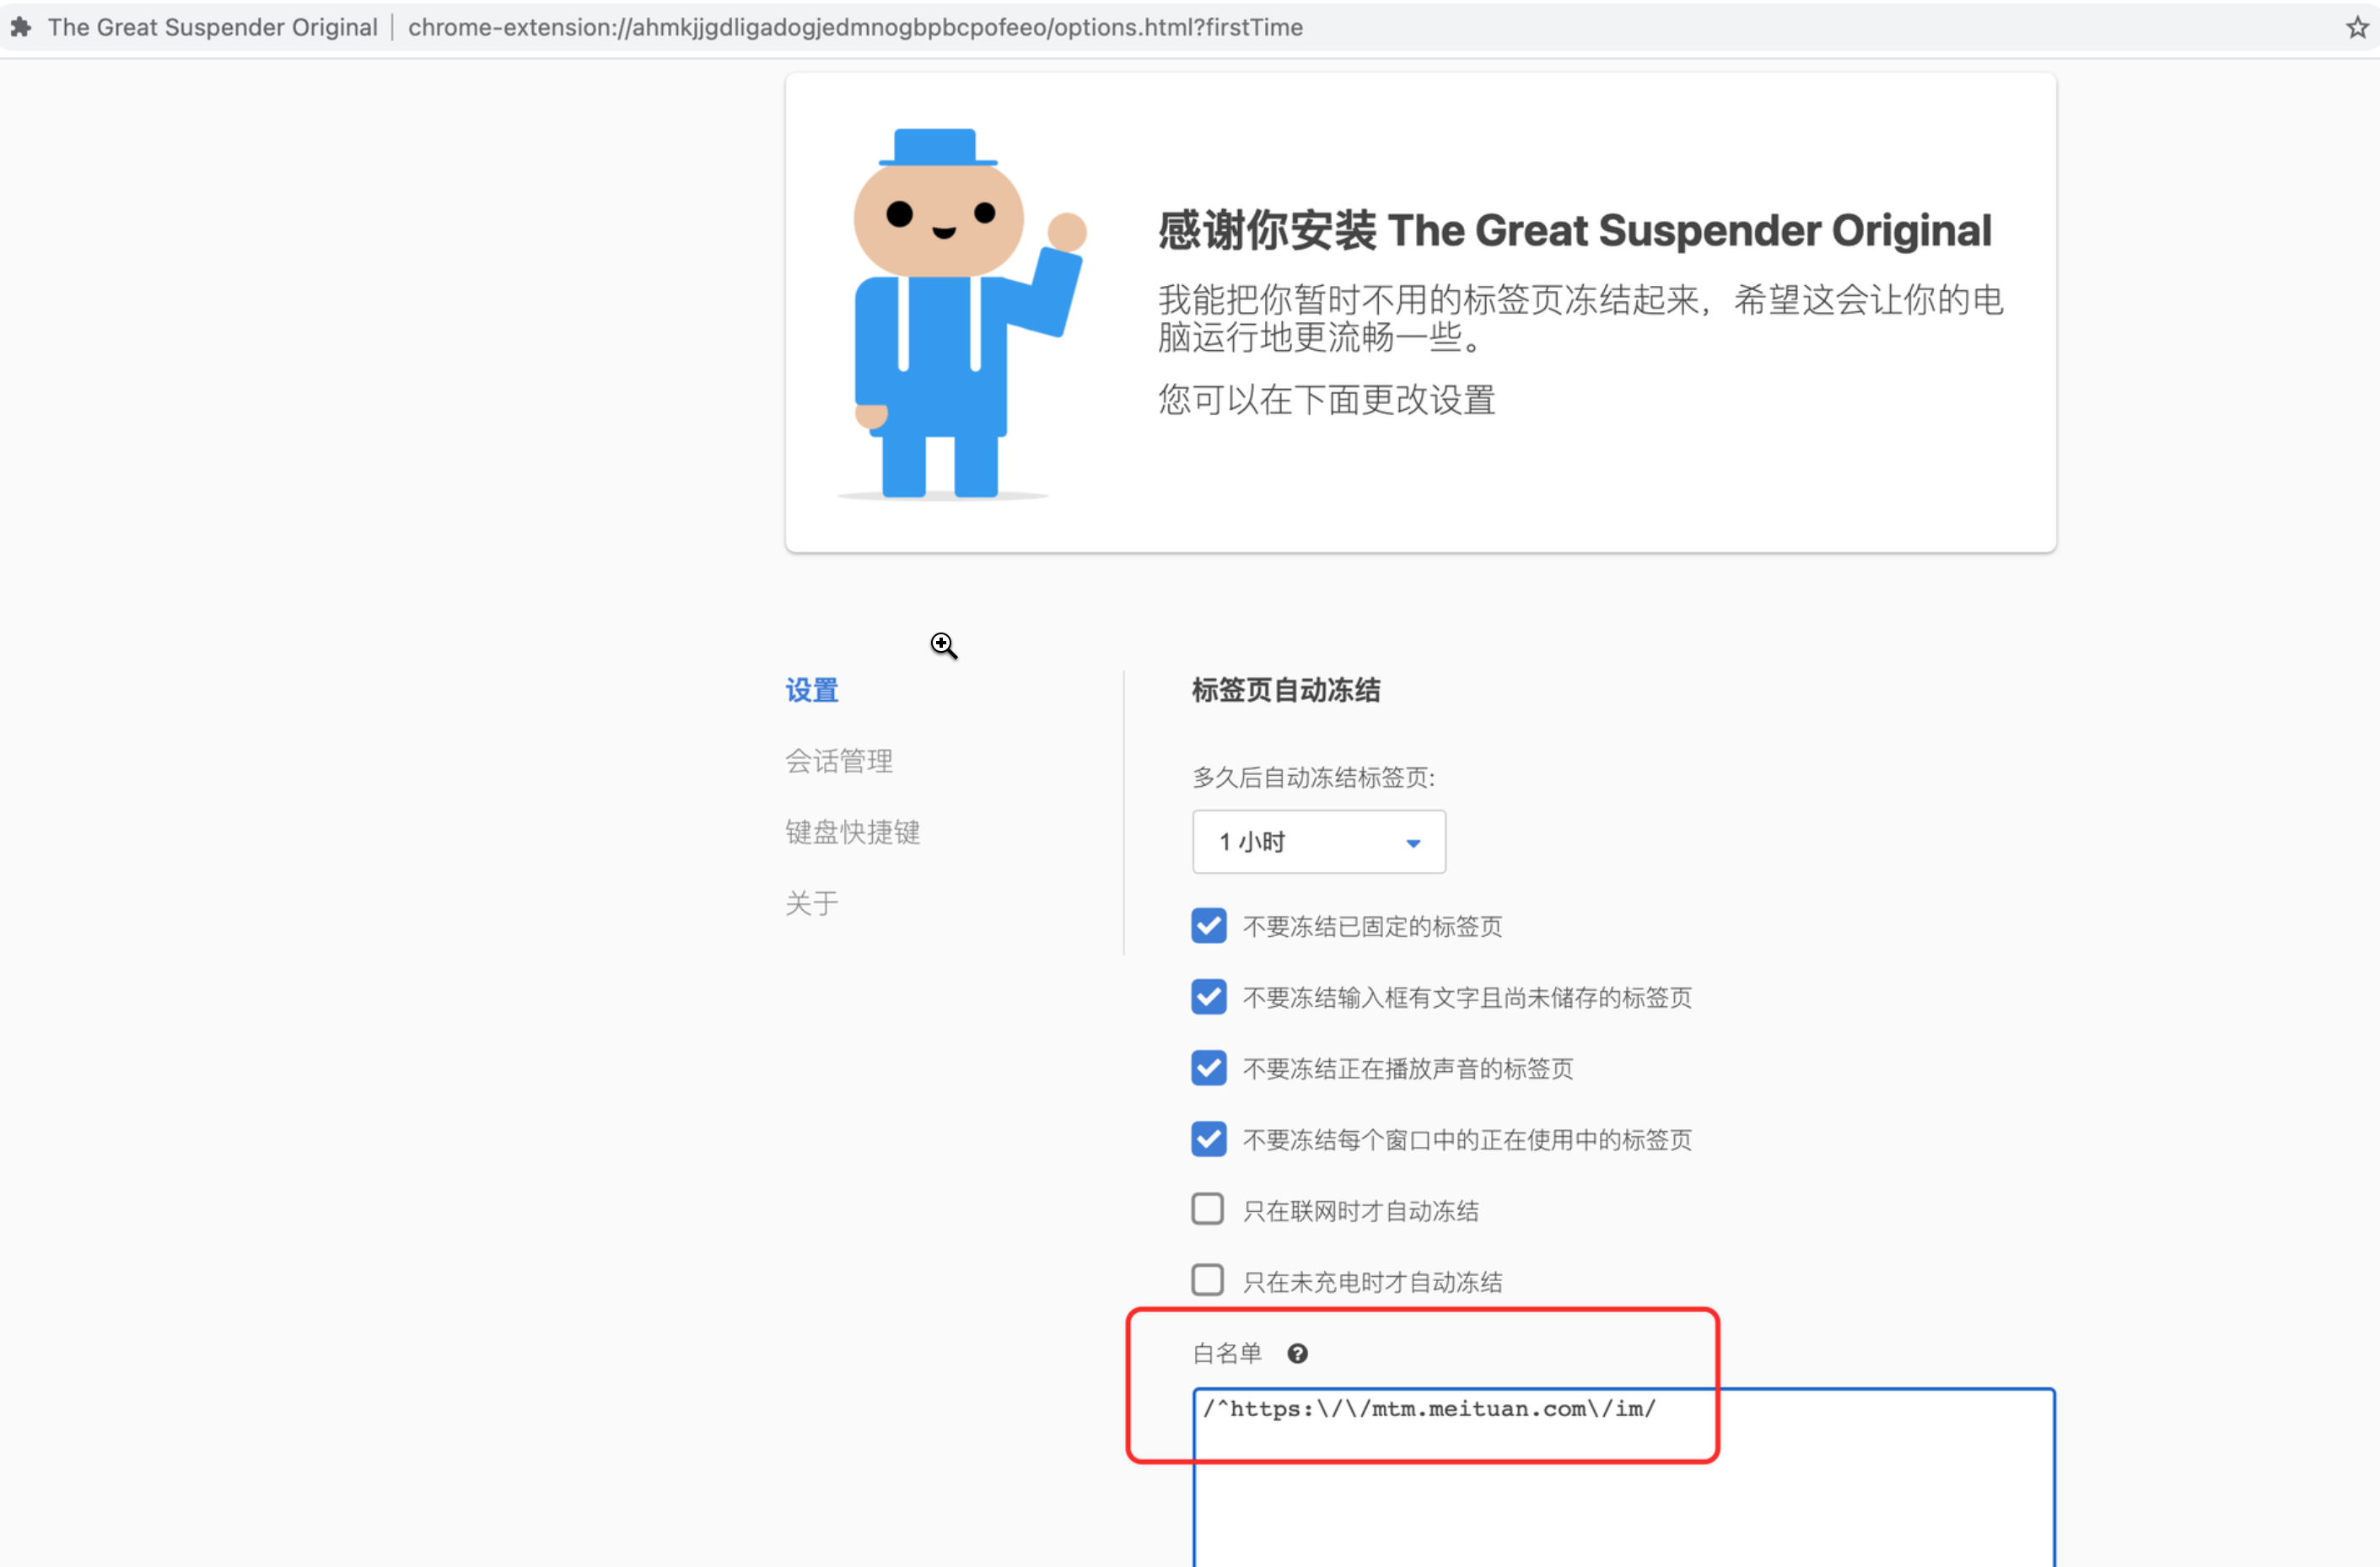Toggle 不要冻结输入框有文字且尚未储存的标签页 checkbox

1208,997
